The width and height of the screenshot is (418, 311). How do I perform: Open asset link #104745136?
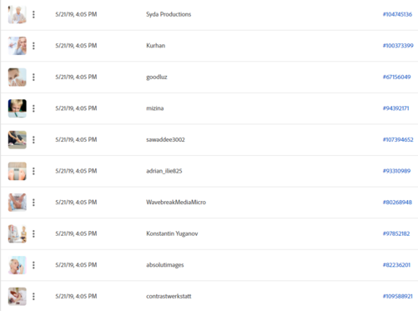coord(397,14)
